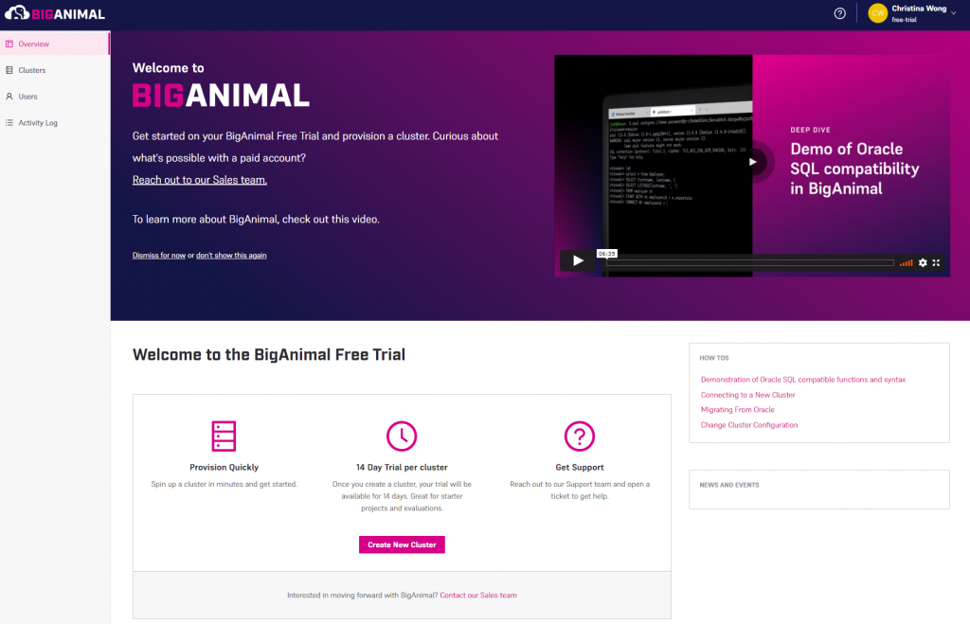Open Users page from sidebar
This screenshot has width=970, height=624.
click(27, 97)
